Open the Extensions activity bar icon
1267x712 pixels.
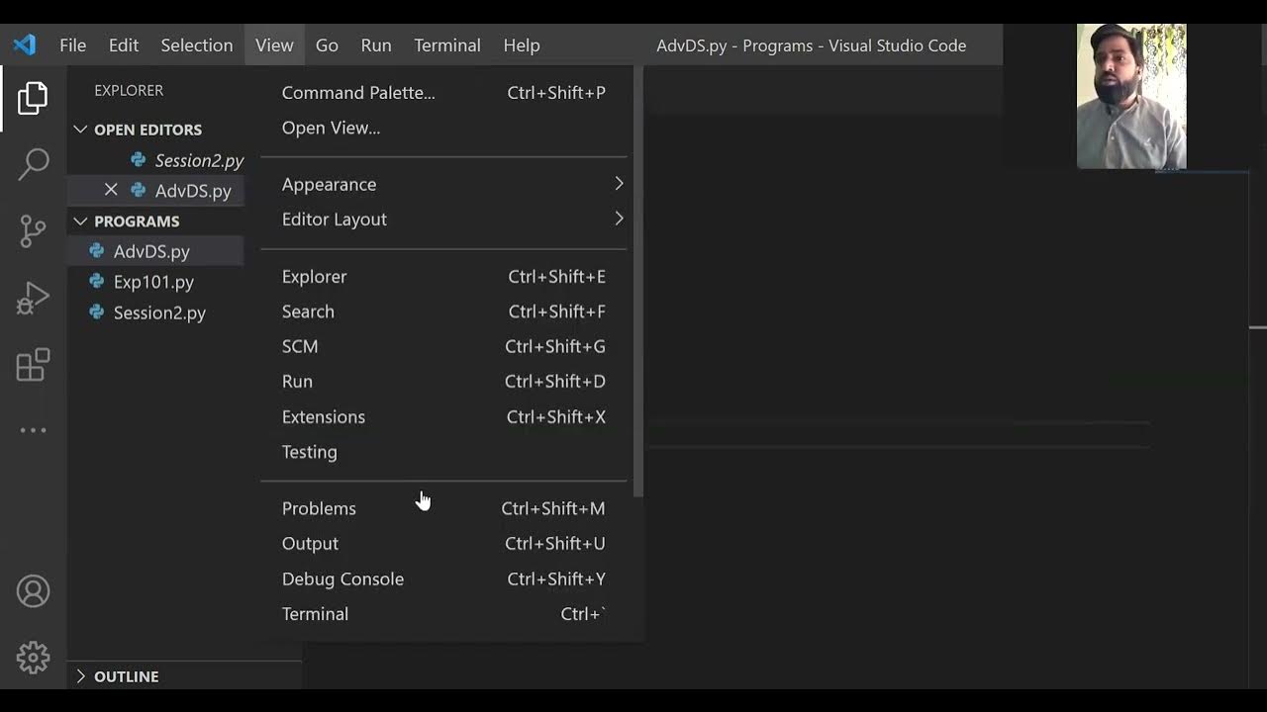(x=33, y=365)
